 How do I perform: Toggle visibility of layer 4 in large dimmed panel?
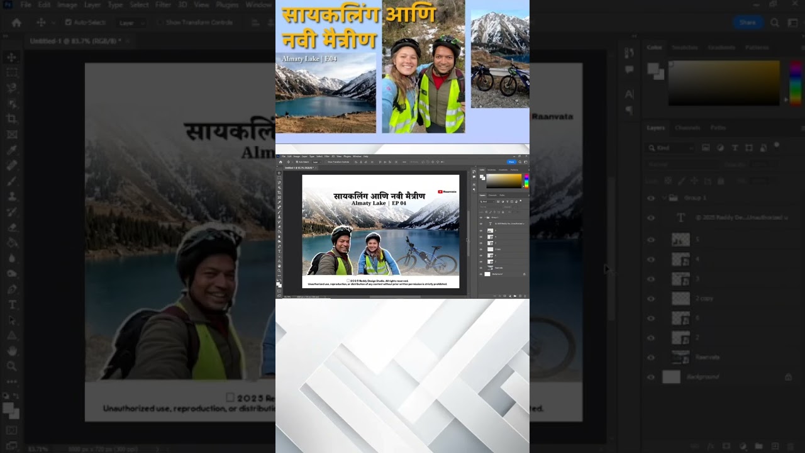point(651,259)
